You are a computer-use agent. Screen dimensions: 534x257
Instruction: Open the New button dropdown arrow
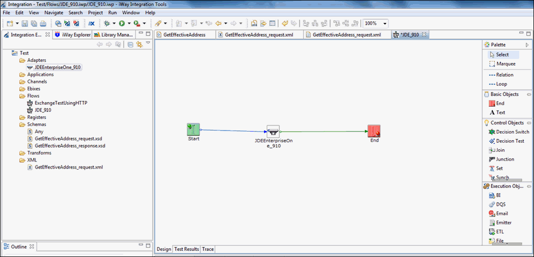click(x=16, y=23)
